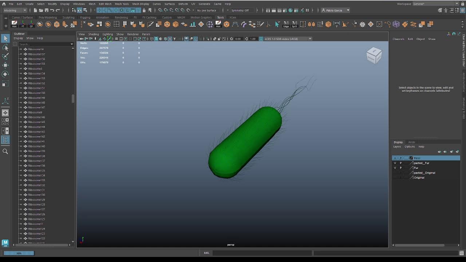The height and width of the screenshot is (262, 466).
Task: Click the New Scene icon
Action: (35, 10)
